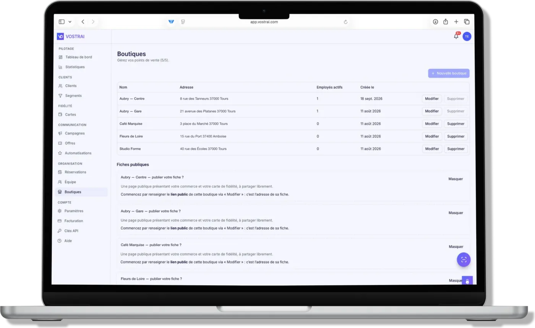The width and height of the screenshot is (535, 328).
Task: Click Modifier for Aubry — Gare
Action: coord(432,111)
